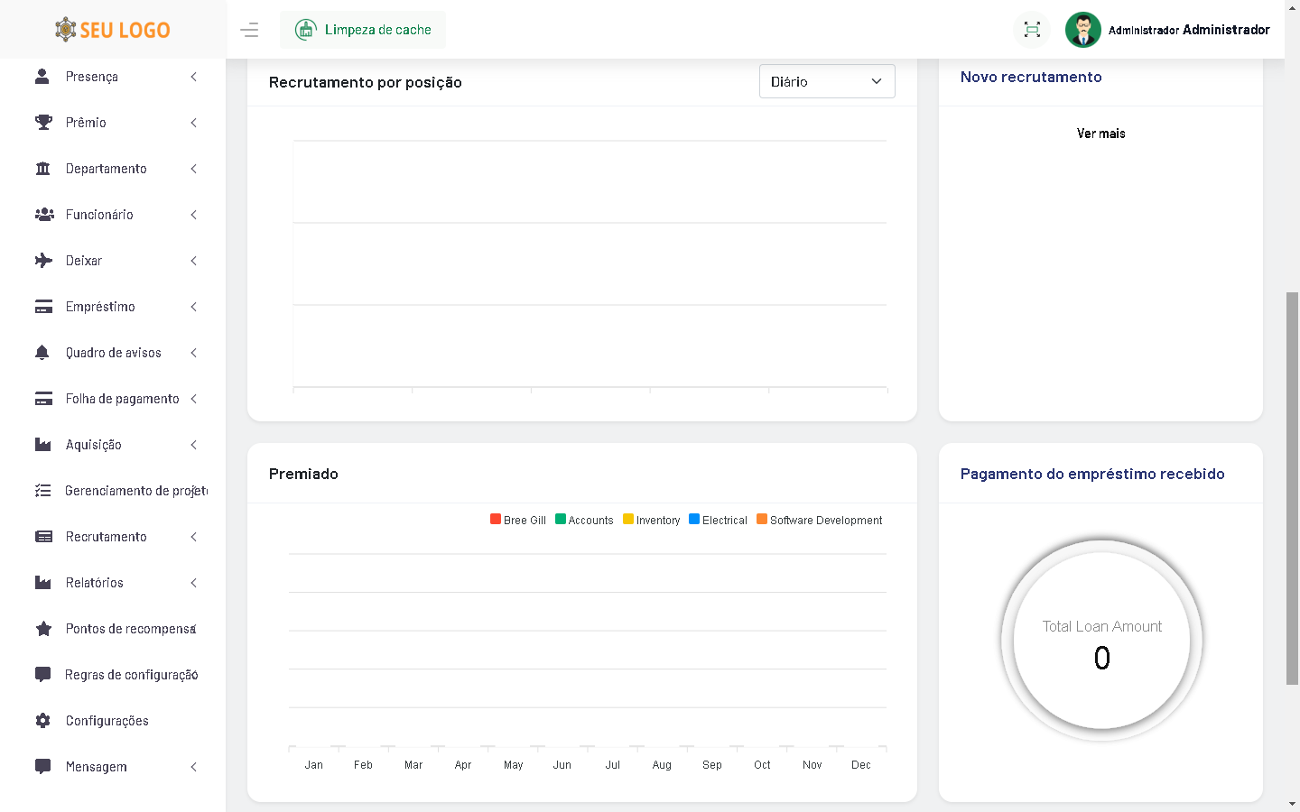Toggle Bree Gill legend series

[x=518, y=520]
